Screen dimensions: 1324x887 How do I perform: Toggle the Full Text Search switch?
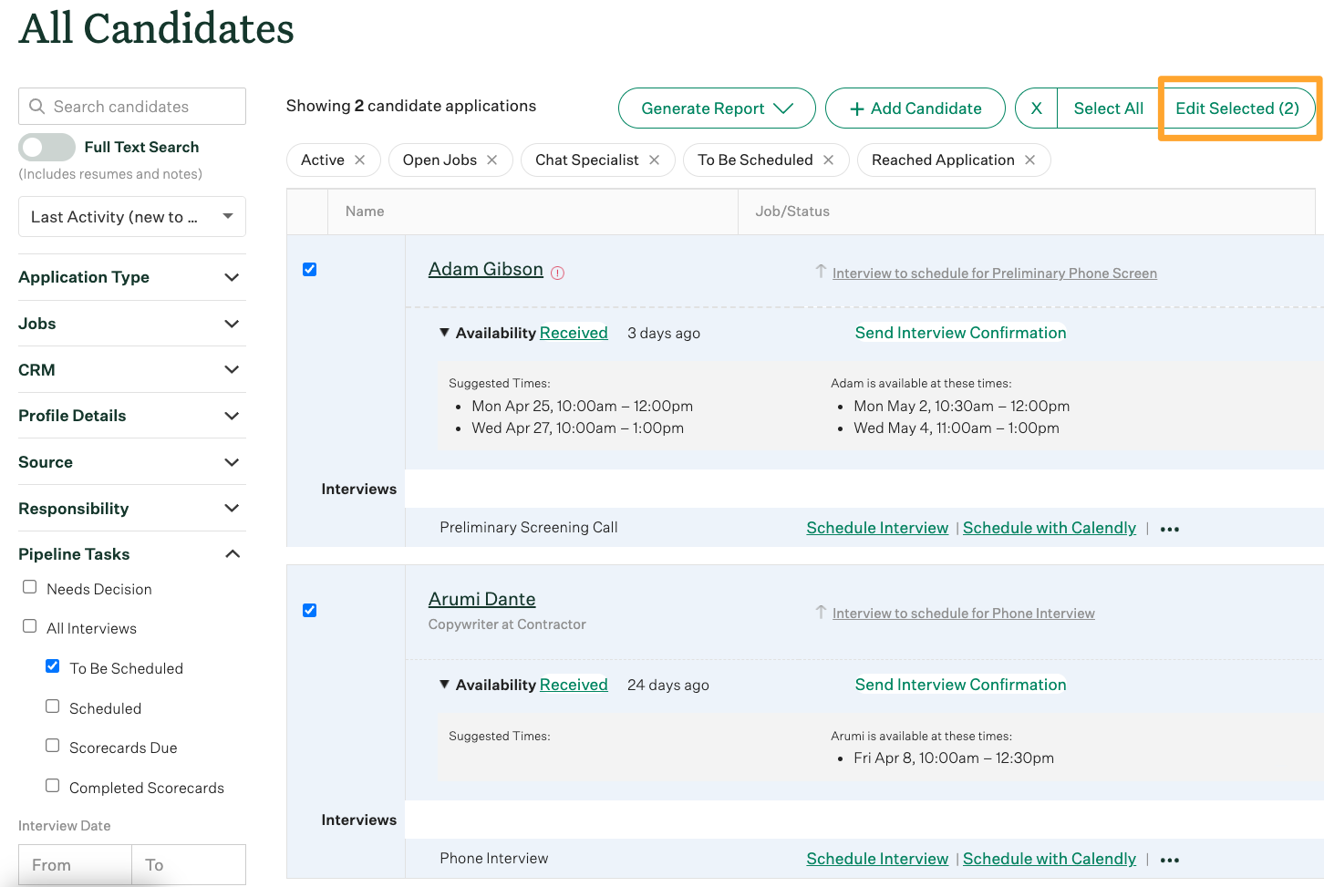[x=47, y=147]
